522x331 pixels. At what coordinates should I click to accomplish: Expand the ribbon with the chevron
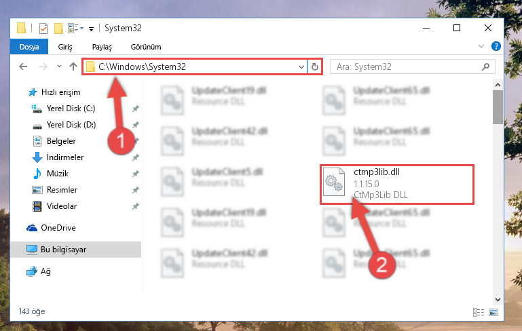(481, 46)
